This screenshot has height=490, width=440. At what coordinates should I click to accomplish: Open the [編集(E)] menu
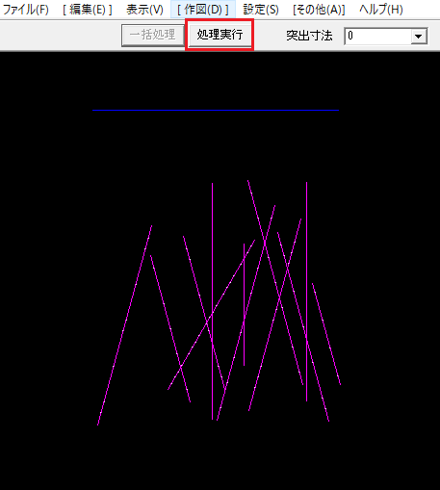click(x=88, y=10)
